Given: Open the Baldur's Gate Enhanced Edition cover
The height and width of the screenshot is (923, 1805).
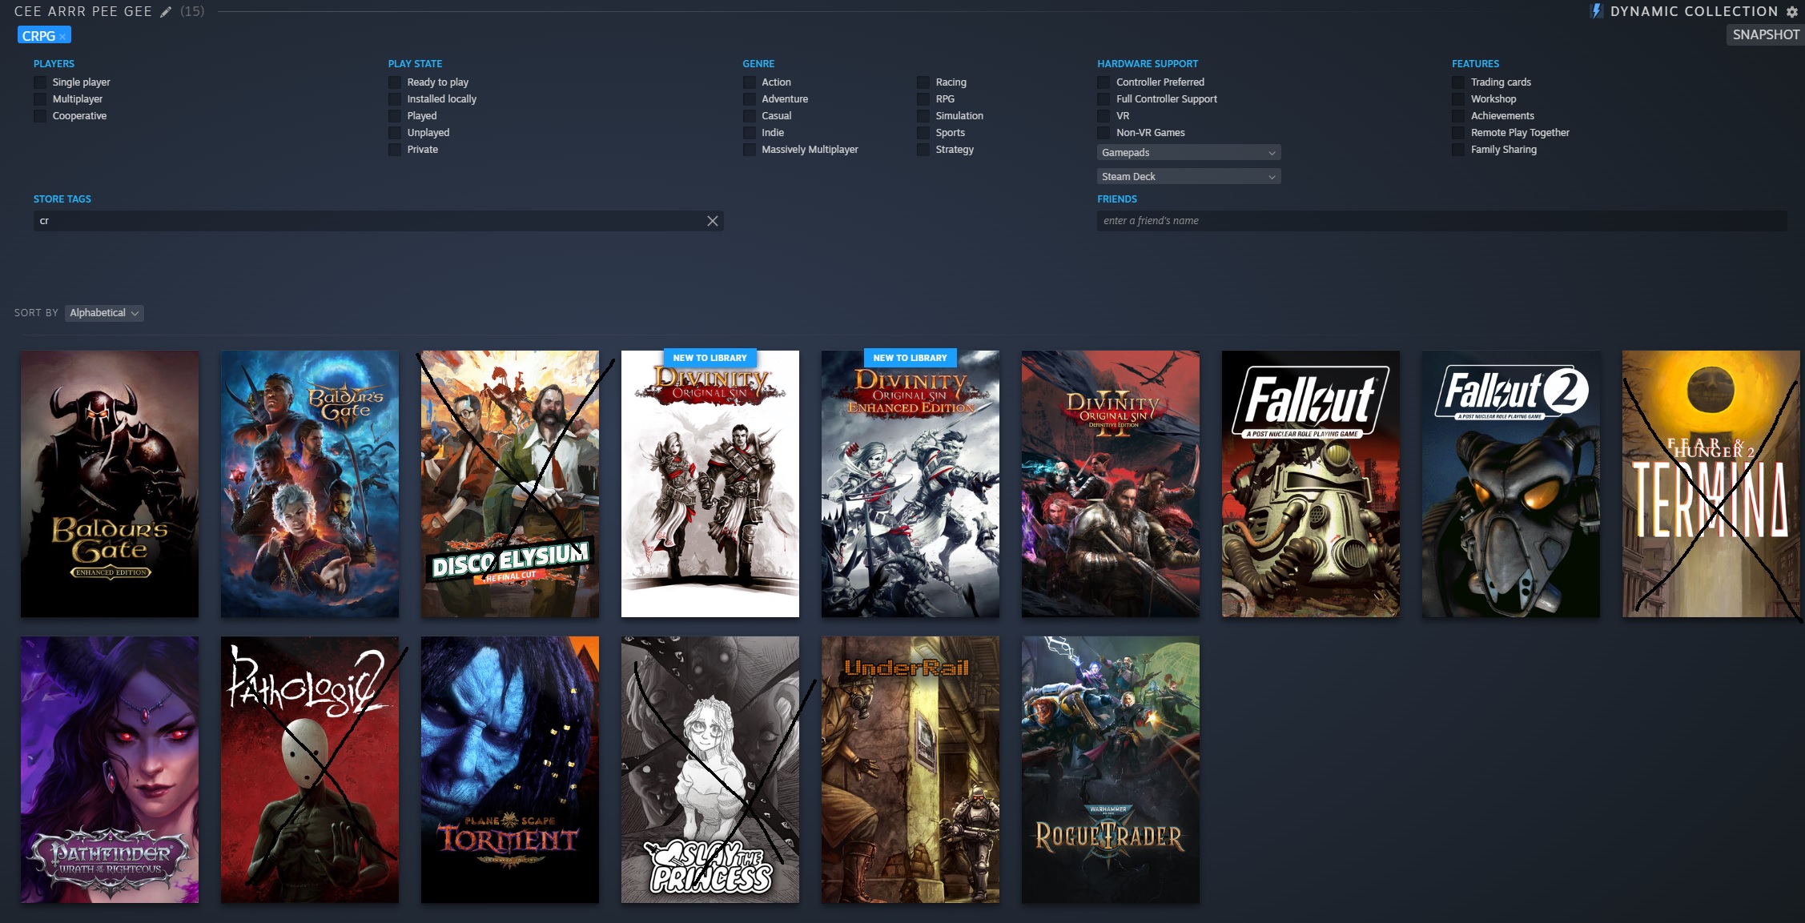Looking at the screenshot, I should (110, 484).
